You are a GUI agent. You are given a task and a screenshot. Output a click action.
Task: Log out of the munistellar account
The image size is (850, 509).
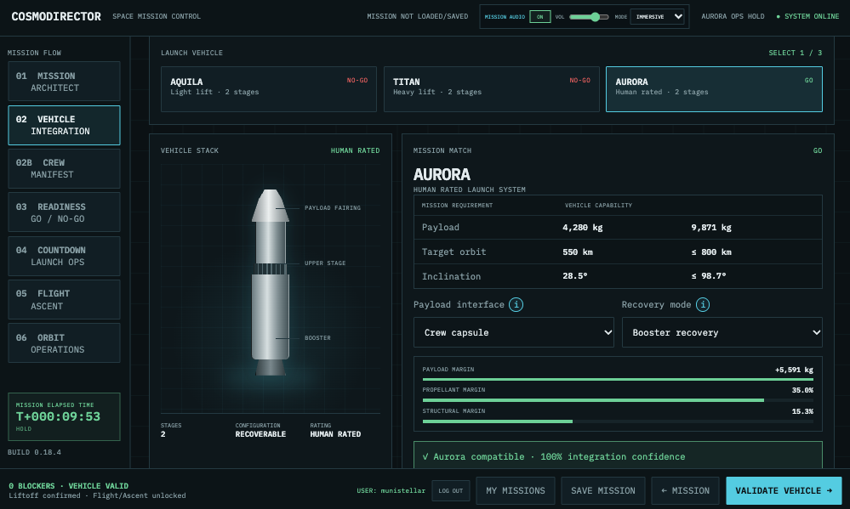coord(450,490)
